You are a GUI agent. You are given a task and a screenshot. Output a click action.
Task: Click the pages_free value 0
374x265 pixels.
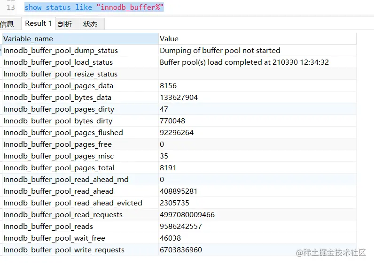pos(162,144)
